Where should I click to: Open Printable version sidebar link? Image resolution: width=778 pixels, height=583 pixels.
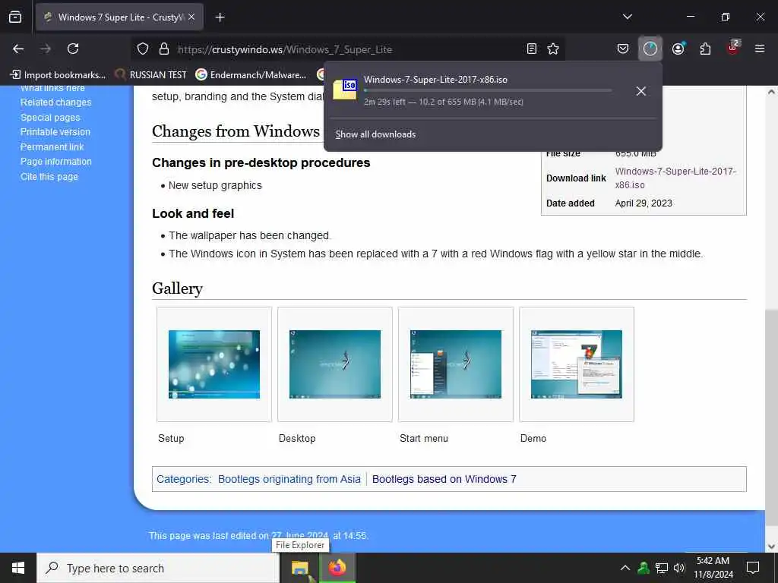pyautogui.click(x=55, y=132)
